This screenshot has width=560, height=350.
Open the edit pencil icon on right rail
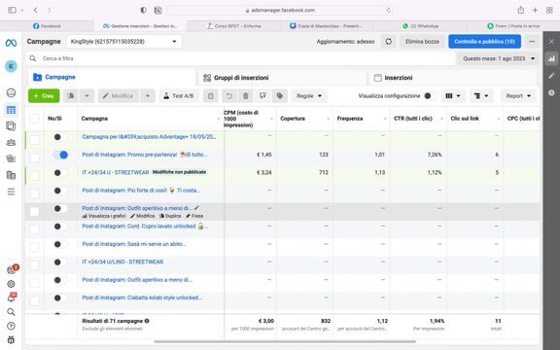click(551, 76)
